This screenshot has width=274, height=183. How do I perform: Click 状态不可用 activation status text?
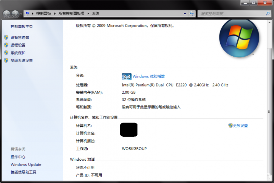point(85,168)
